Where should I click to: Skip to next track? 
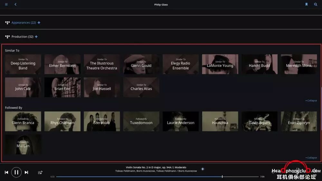pyautogui.click(x=26, y=172)
